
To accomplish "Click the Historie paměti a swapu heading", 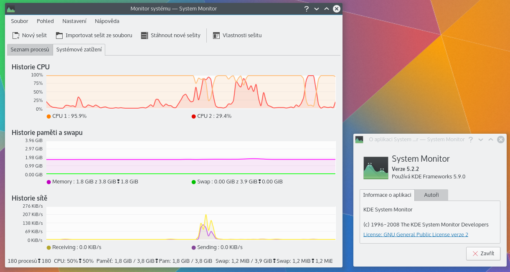I will (x=47, y=133).
